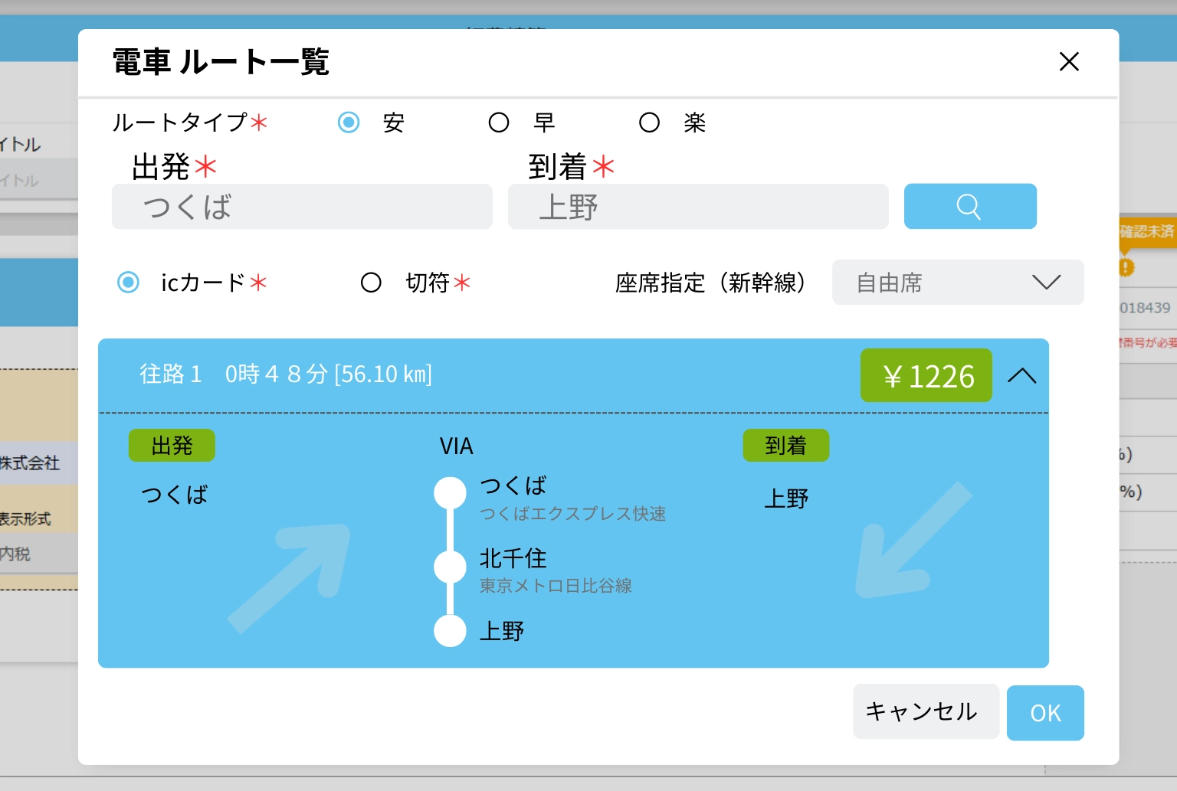Click the つくば departure station text

pos(175,495)
